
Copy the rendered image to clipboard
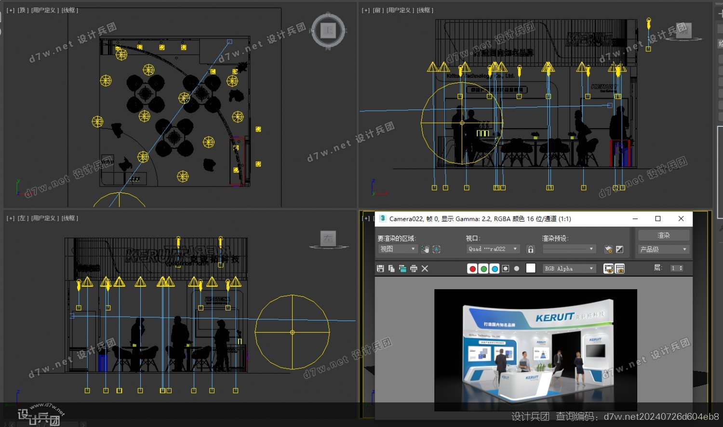(391, 268)
